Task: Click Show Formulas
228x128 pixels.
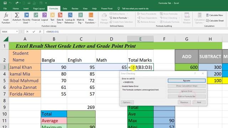Action: pos(169,14)
